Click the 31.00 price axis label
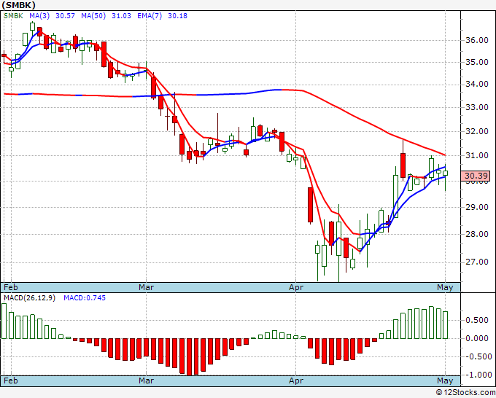 (477, 155)
